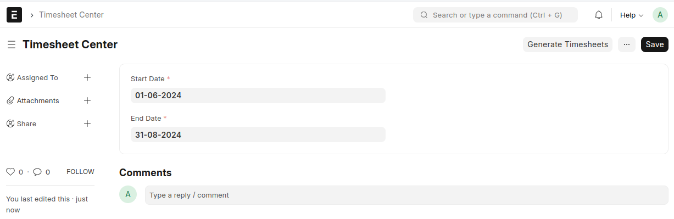Open the ERPNext home logo icon
The width and height of the screenshot is (674, 219).
coord(14,15)
